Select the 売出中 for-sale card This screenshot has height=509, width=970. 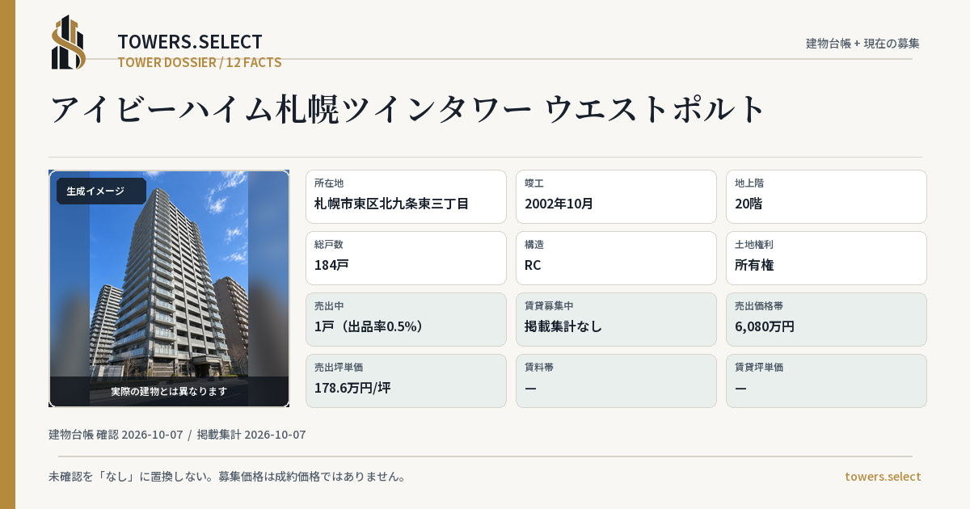coord(406,319)
